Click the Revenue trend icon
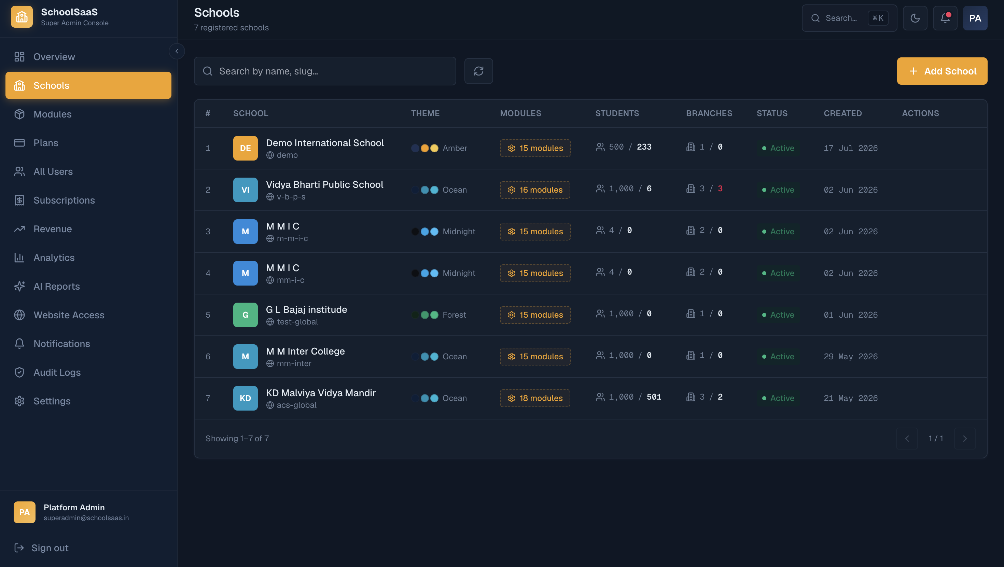 click(19, 229)
